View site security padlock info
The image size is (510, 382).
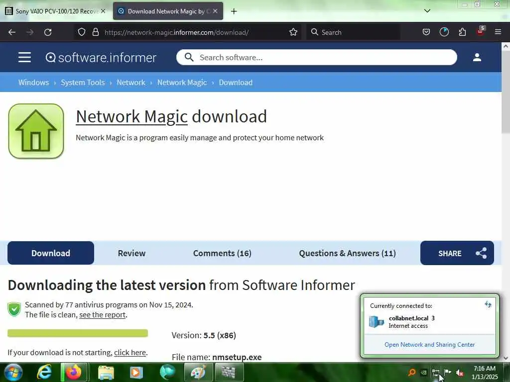pyautogui.click(x=96, y=32)
